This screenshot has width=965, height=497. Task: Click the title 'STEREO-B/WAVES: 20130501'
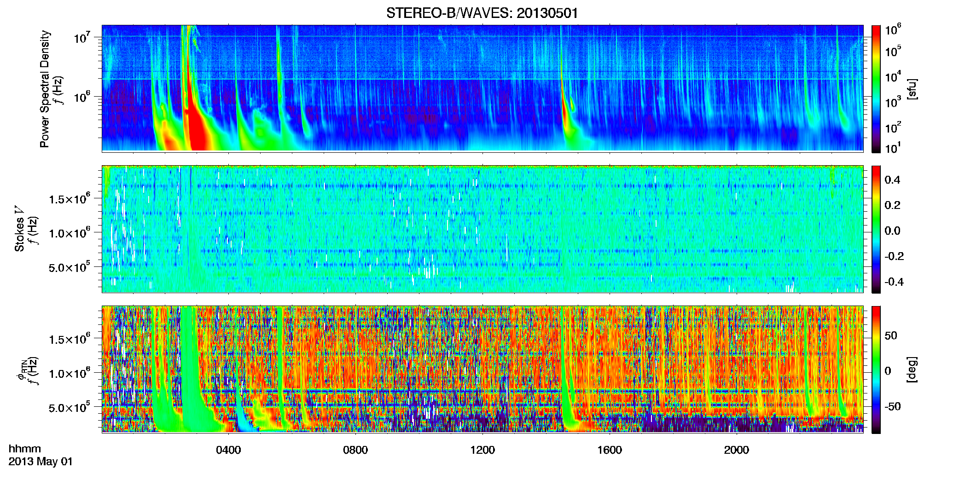point(482,13)
